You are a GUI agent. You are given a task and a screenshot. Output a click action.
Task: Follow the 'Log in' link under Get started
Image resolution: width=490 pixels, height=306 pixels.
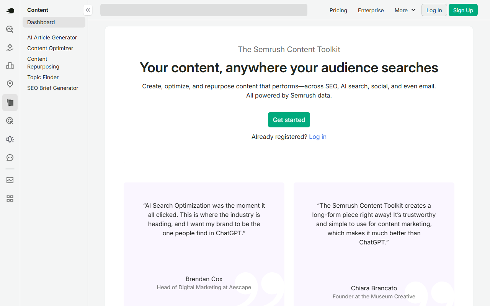[x=318, y=137]
